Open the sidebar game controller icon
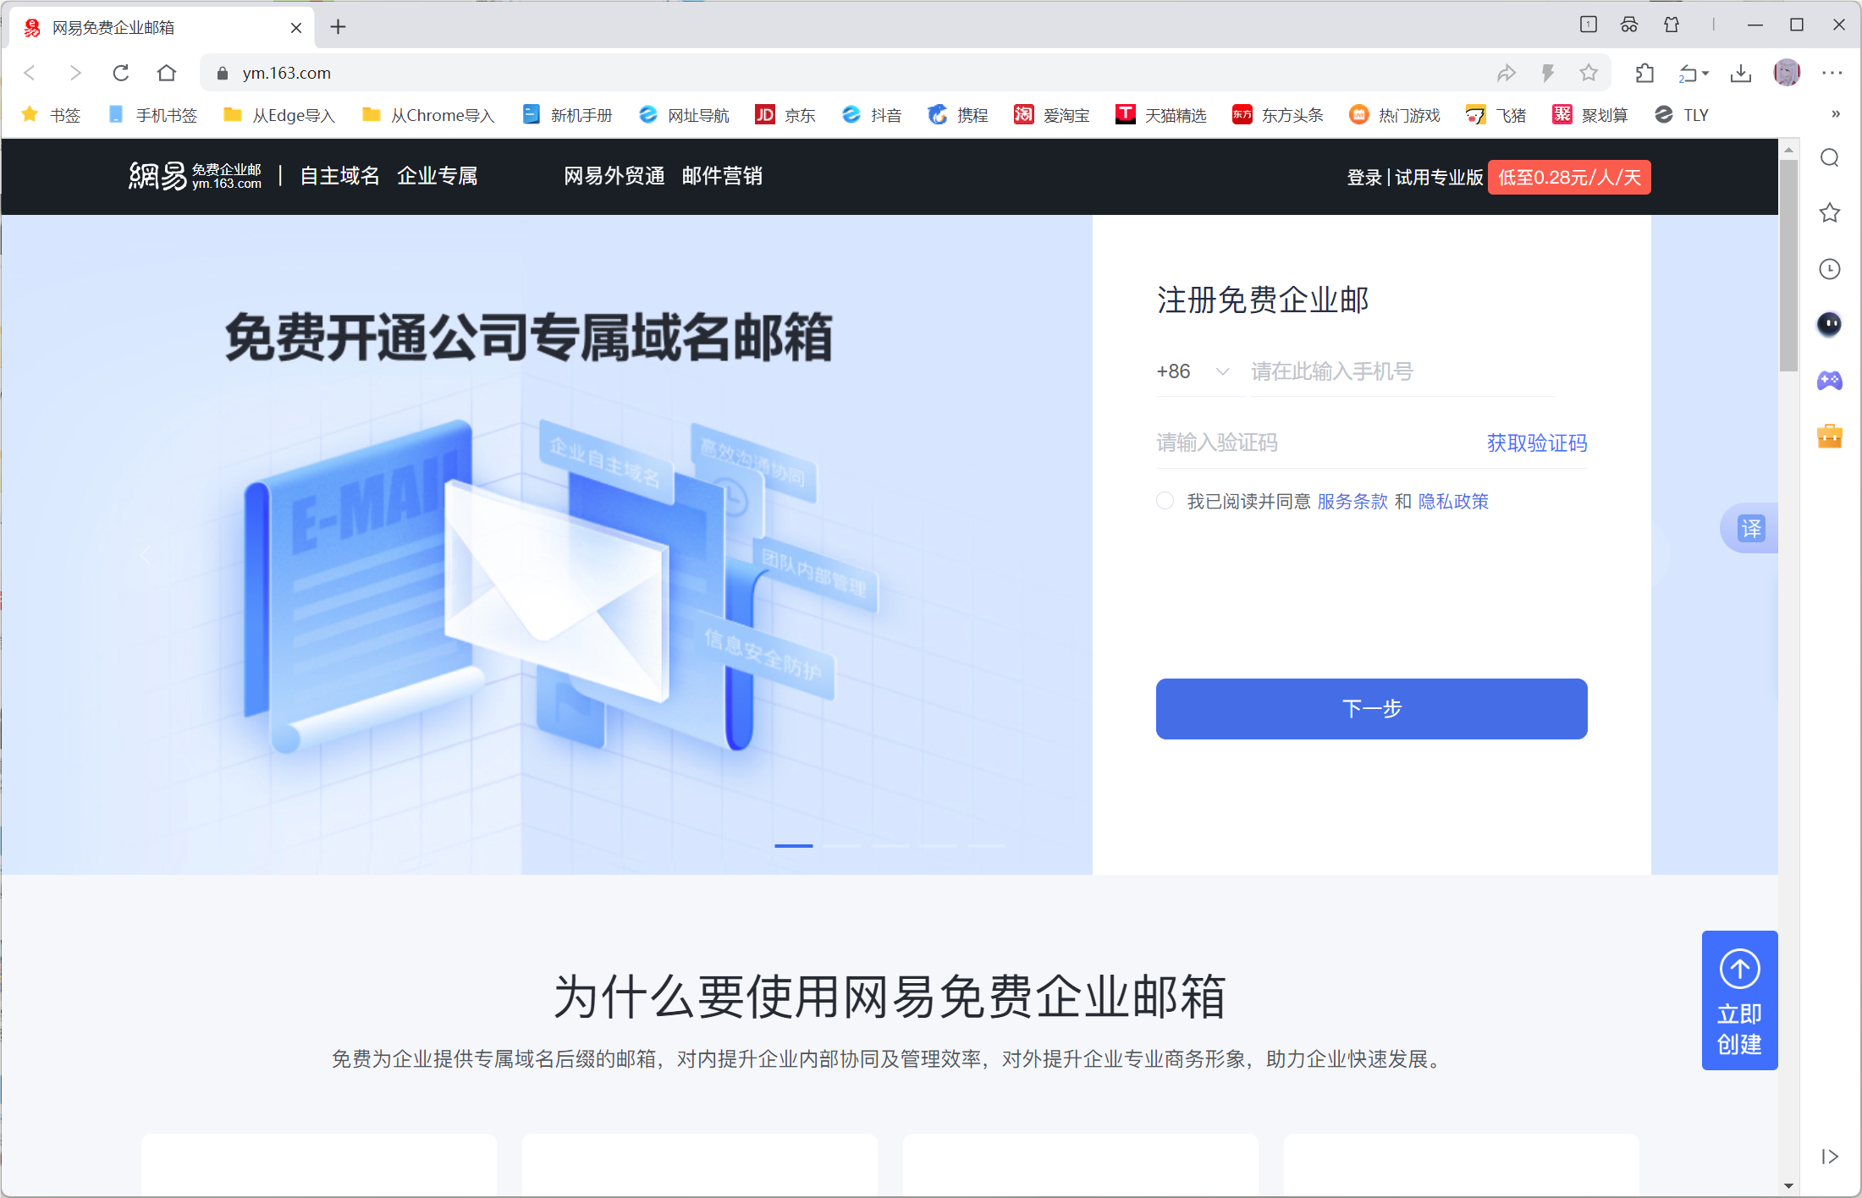Screen dimensions: 1862x1198 (1830, 381)
